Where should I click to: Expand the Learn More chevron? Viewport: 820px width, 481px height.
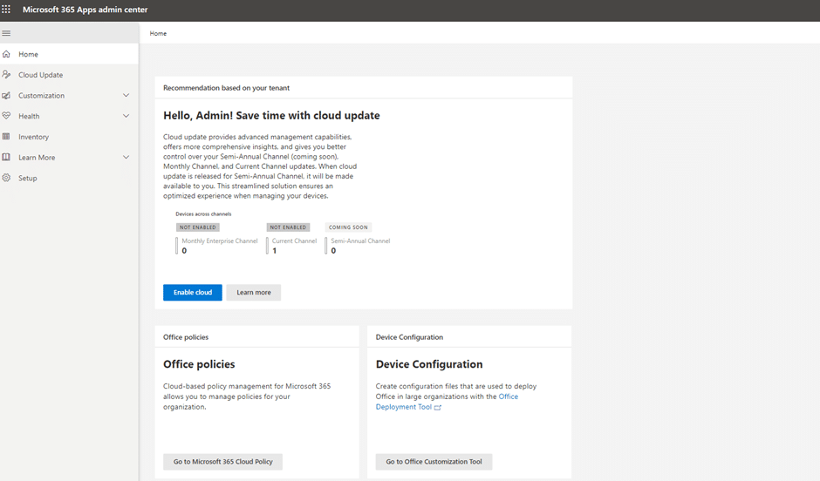pos(126,157)
